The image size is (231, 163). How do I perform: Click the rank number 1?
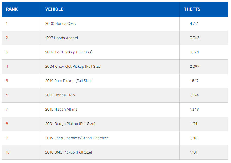click(7, 24)
